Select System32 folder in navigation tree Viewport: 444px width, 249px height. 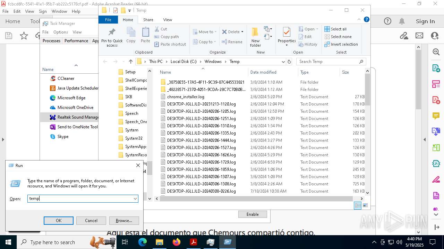pos(134,138)
